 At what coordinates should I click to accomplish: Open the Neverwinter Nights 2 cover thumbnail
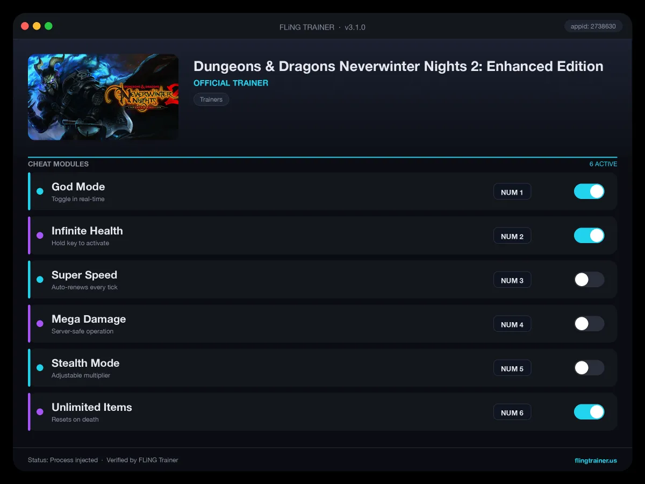point(103,97)
